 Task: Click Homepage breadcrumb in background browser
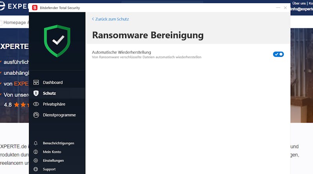pos(14,23)
